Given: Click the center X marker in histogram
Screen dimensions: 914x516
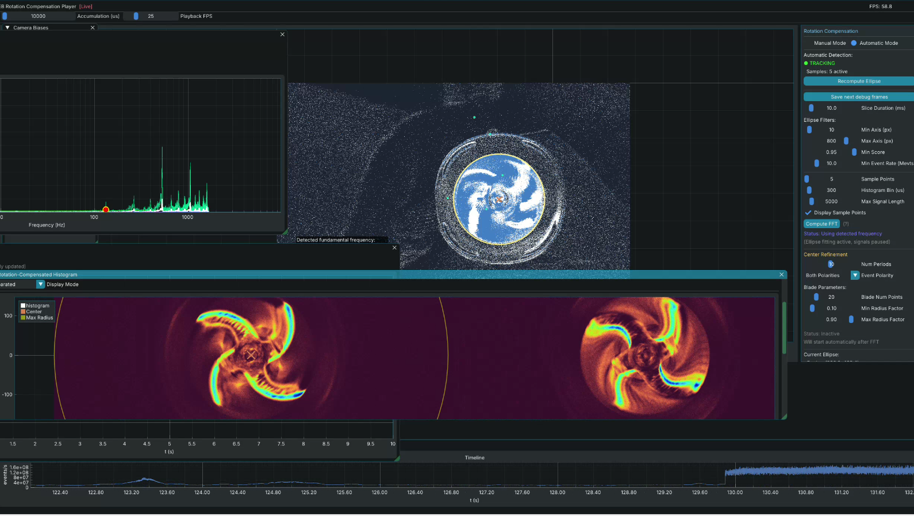Looking at the screenshot, I should (251, 356).
